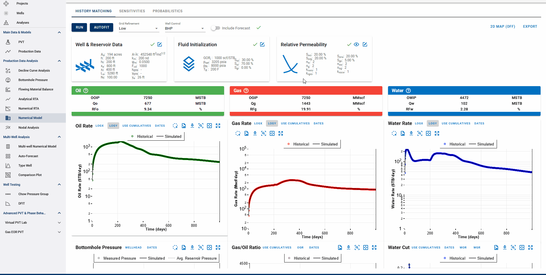Activate zoom selection on Gas Rate chart
This screenshot has height=275, width=546.
[x=263, y=134]
